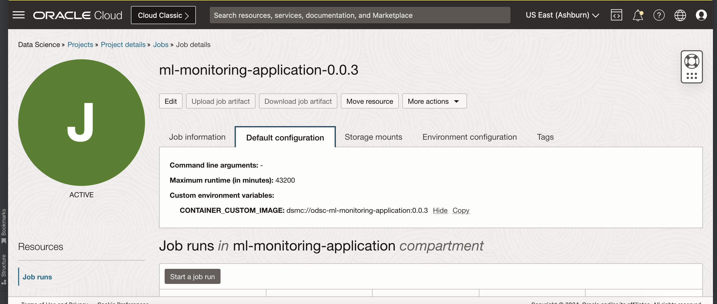Navigate to Jobs via breadcrumb
Image resolution: width=717 pixels, height=304 pixels.
tap(161, 44)
